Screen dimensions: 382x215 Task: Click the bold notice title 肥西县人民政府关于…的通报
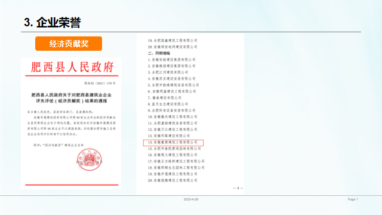tap(72, 98)
